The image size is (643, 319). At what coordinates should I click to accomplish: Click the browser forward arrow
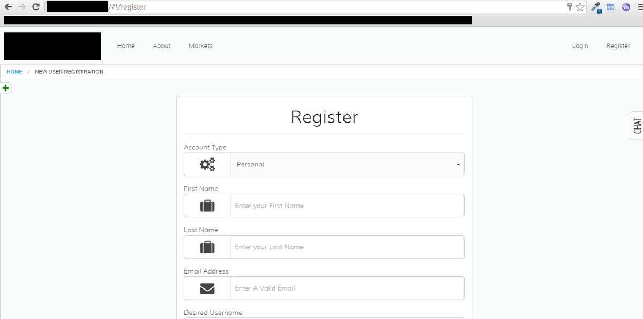22,7
